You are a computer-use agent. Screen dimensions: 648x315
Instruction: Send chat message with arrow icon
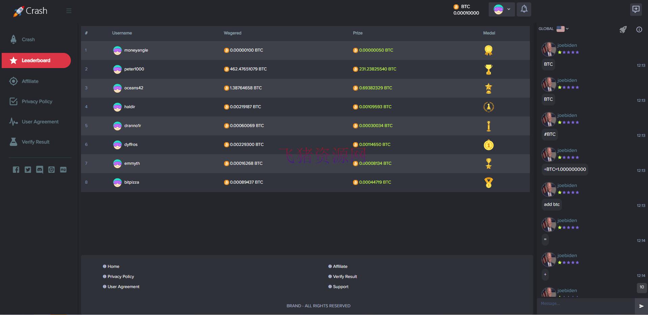click(641, 306)
